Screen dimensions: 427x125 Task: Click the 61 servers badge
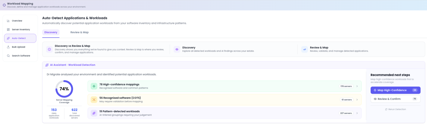click(347, 100)
